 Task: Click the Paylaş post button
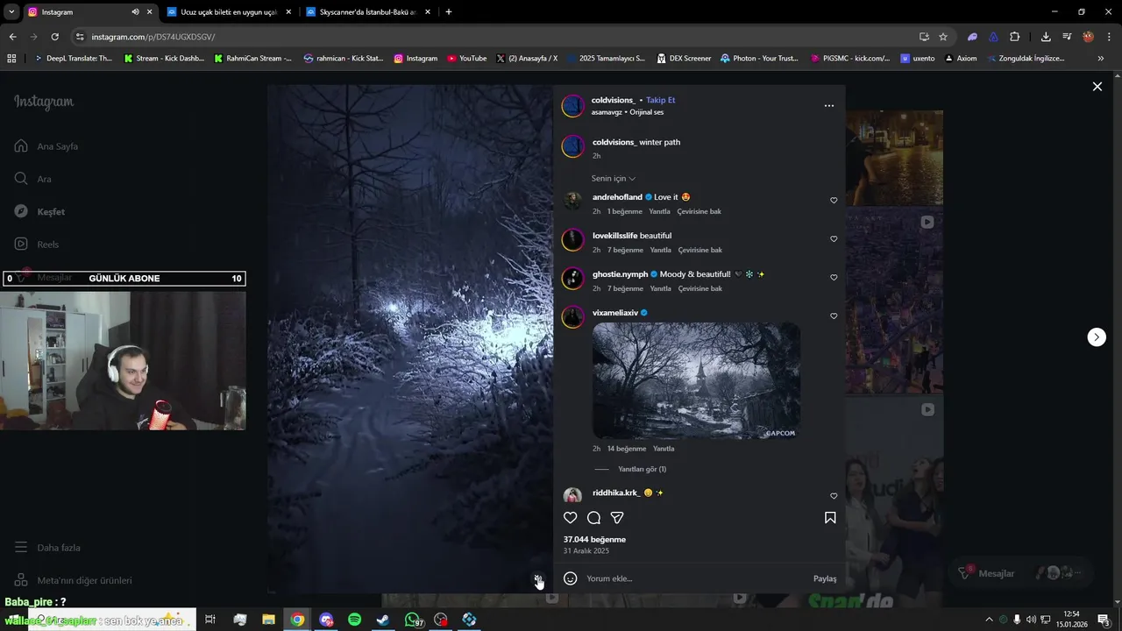[x=825, y=578]
